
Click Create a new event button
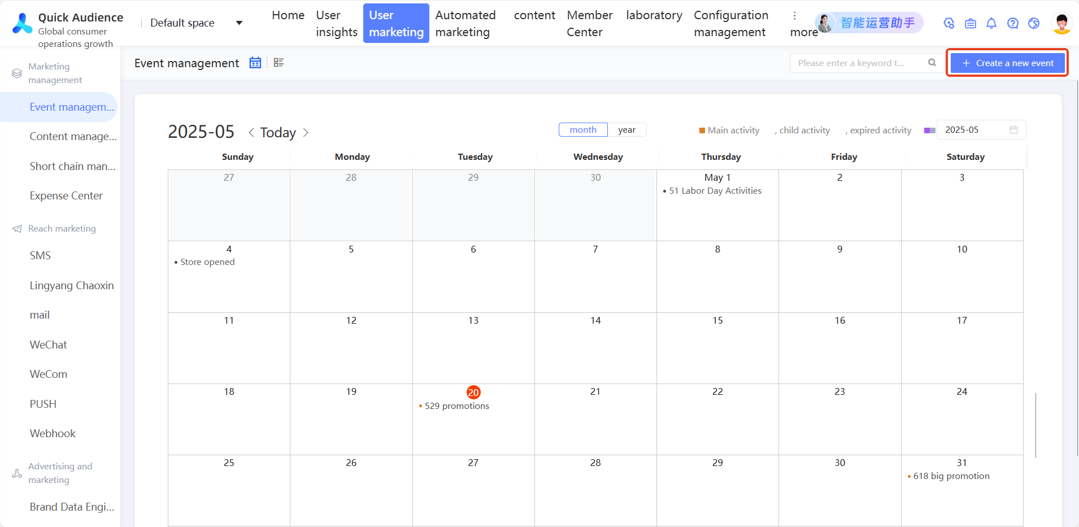tap(1007, 63)
